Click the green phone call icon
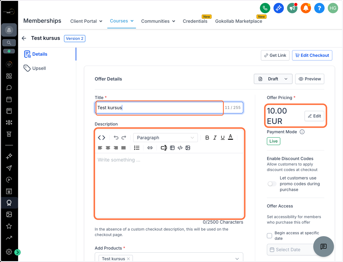343x262 pixels. pos(265,8)
